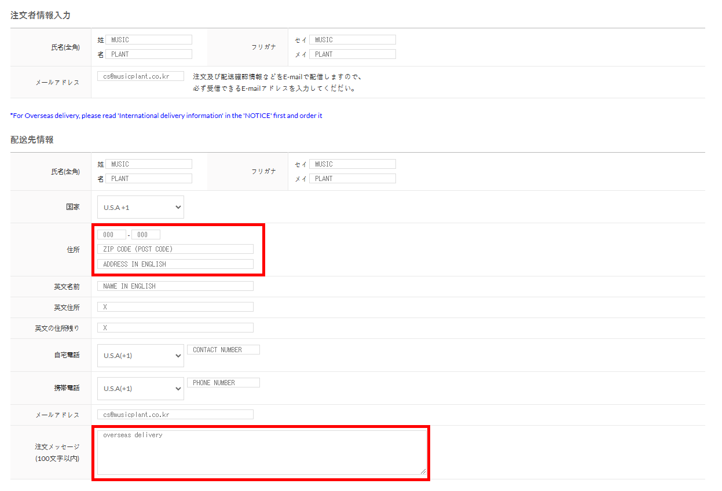
Task: Click the ADDRESS IN ENGLISH field
Action: pyautogui.click(x=175, y=264)
